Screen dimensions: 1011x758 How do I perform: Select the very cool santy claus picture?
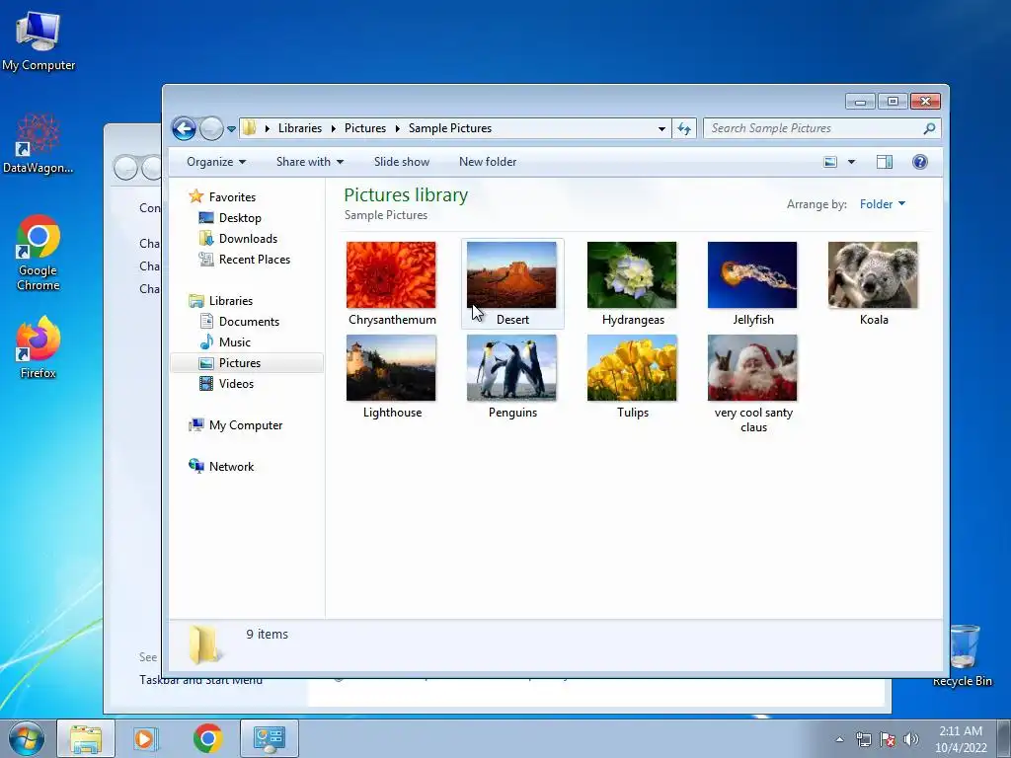click(x=752, y=368)
